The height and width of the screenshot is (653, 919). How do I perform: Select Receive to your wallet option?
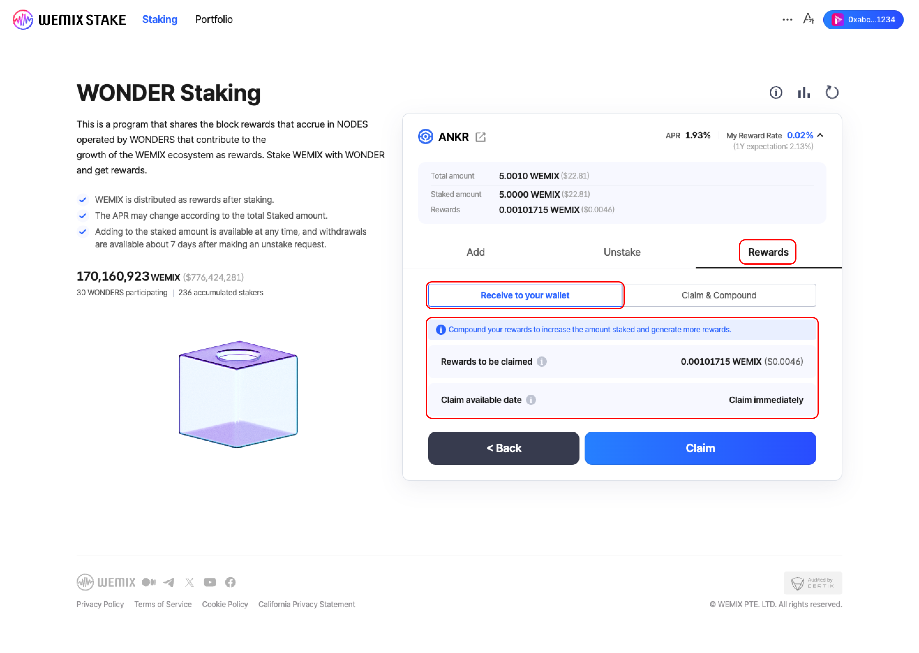point(525,295)
